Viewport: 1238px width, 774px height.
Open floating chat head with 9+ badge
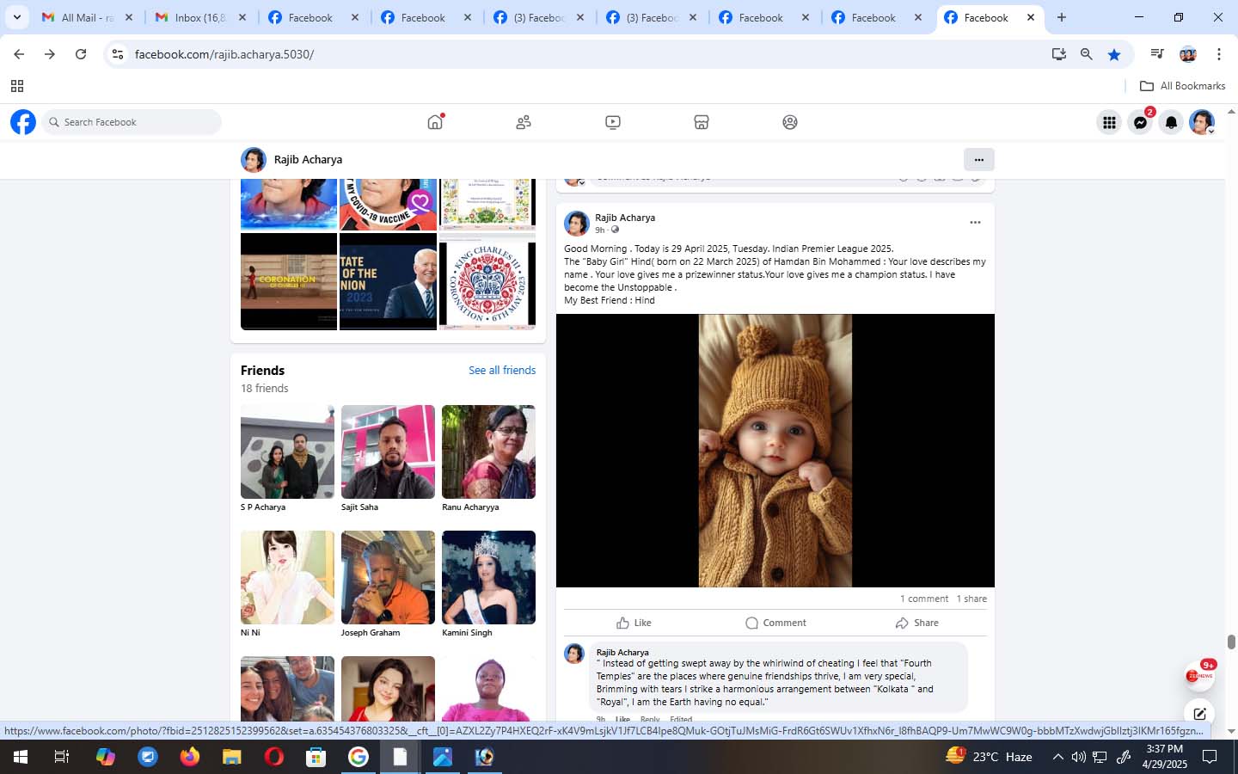[1199, 676]
